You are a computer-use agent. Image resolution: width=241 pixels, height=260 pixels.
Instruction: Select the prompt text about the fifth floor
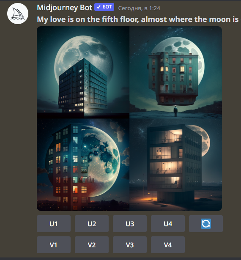click(138, 19)
